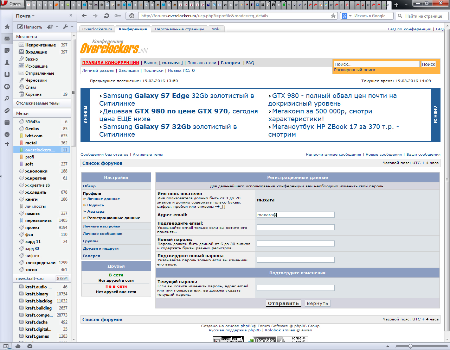
Task: Open the Search panel in the sidebar
Action: tap(7, 99)
